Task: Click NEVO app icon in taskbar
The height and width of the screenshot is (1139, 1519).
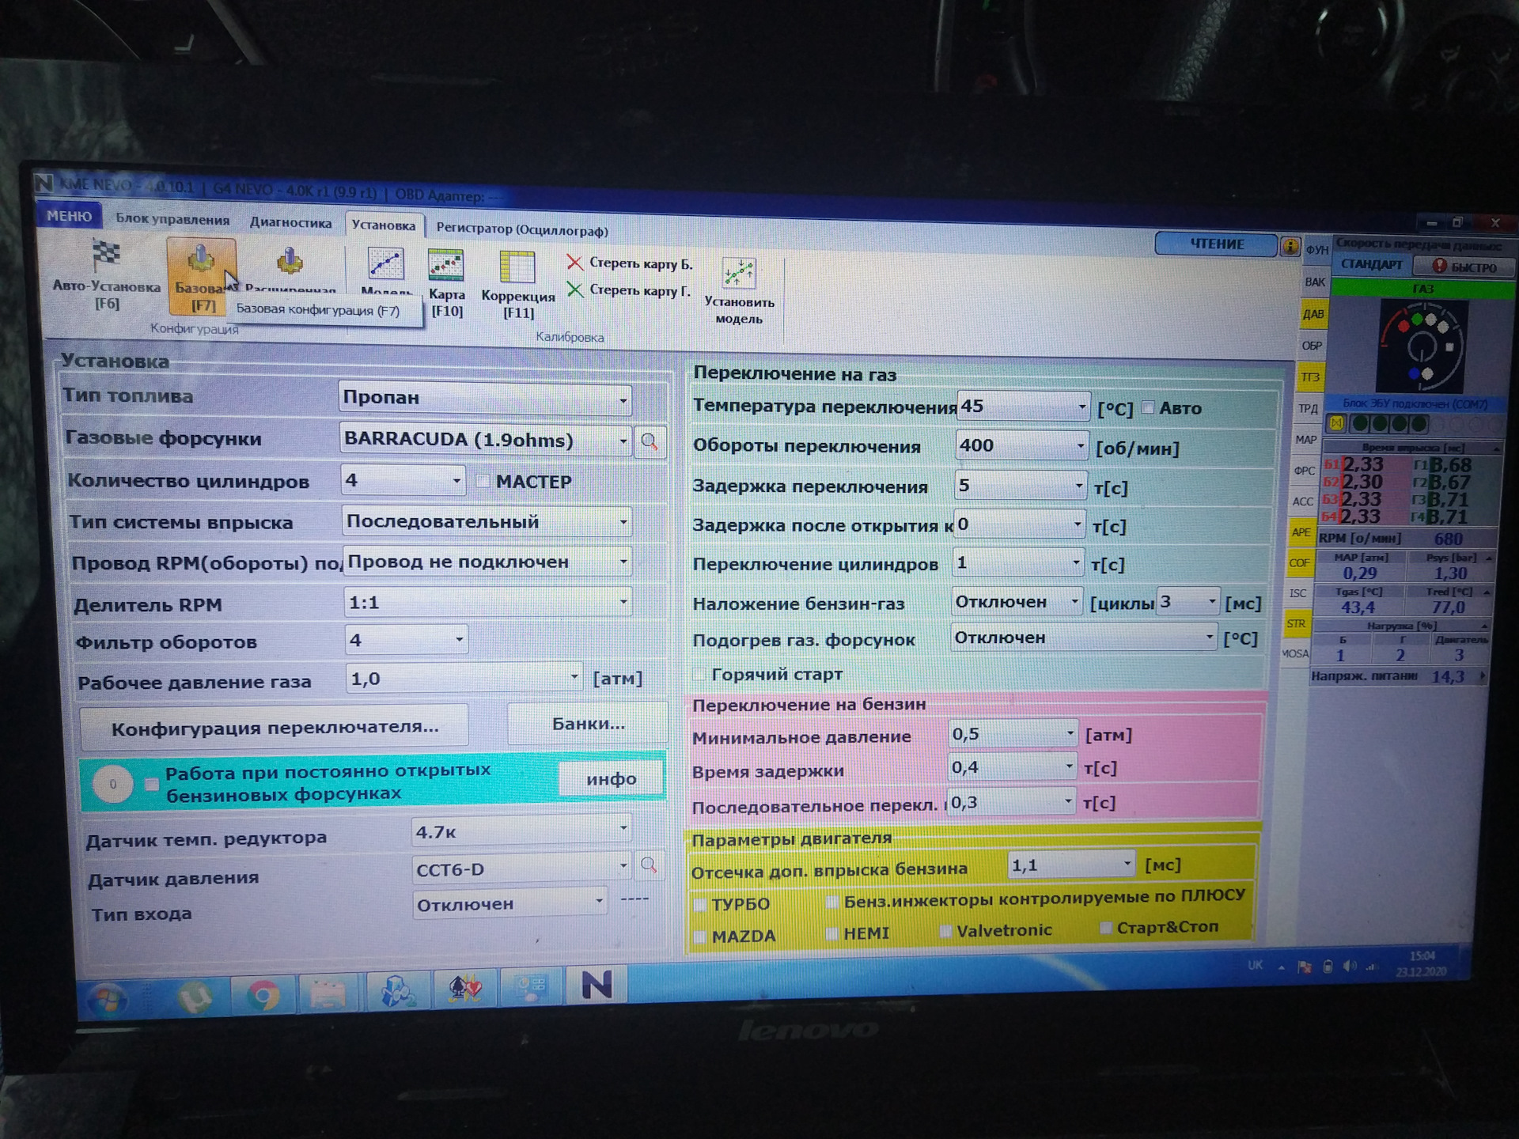Action: (x=597, y=986)
